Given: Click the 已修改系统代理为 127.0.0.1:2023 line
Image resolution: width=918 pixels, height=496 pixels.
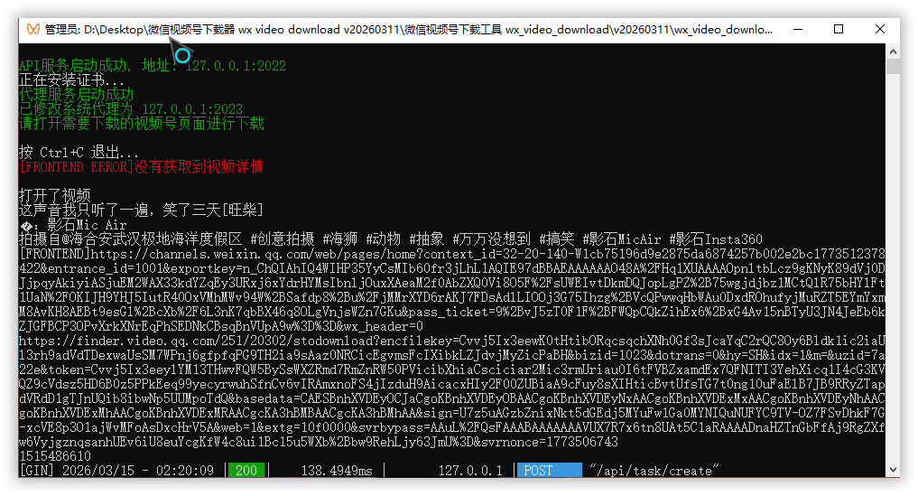Looking at the screenshot, I should click(x=131, y=109).
